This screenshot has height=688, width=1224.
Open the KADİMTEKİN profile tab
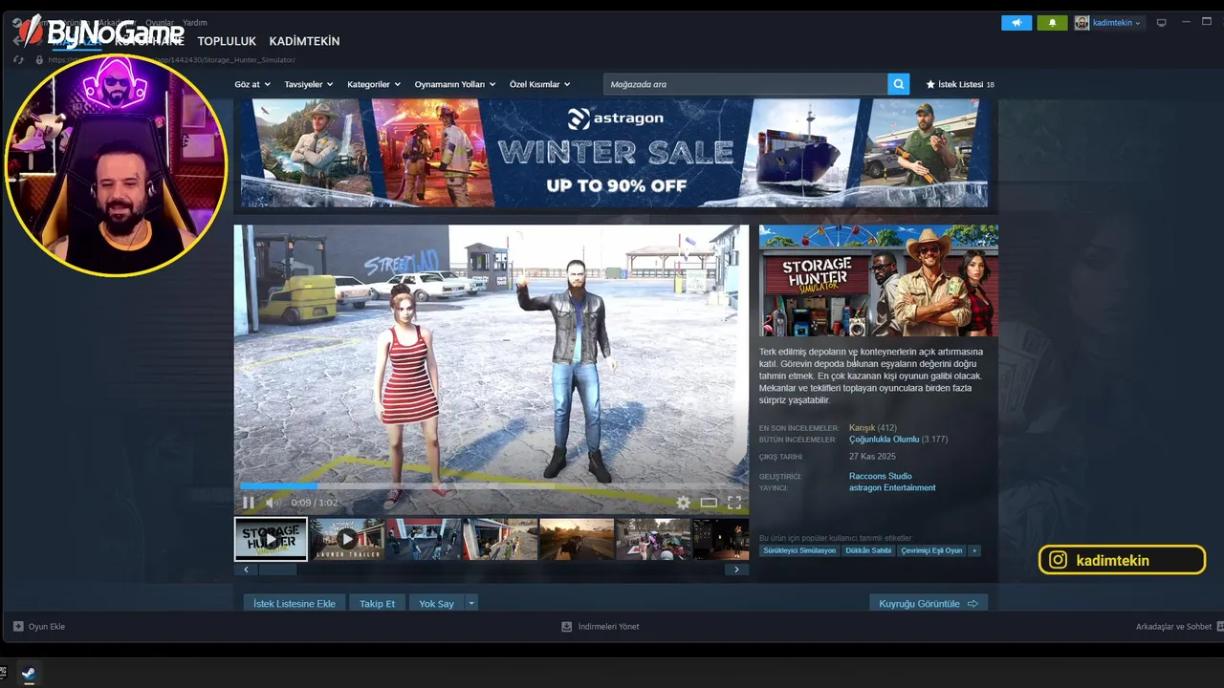point(304,41)
